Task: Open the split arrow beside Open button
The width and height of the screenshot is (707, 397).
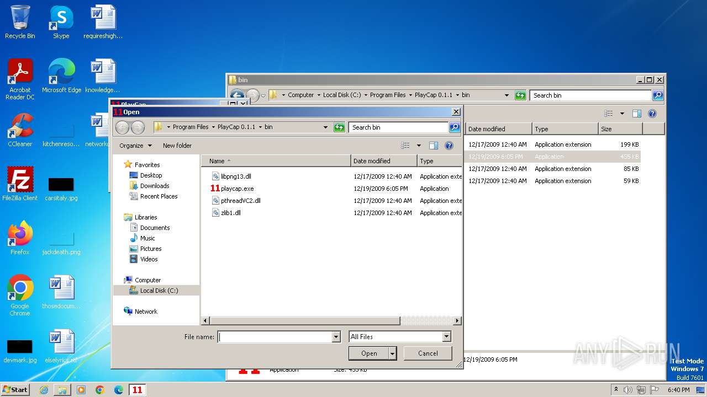Action: 393,353
